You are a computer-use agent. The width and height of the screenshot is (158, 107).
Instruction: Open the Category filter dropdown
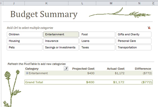click(66, 69)
